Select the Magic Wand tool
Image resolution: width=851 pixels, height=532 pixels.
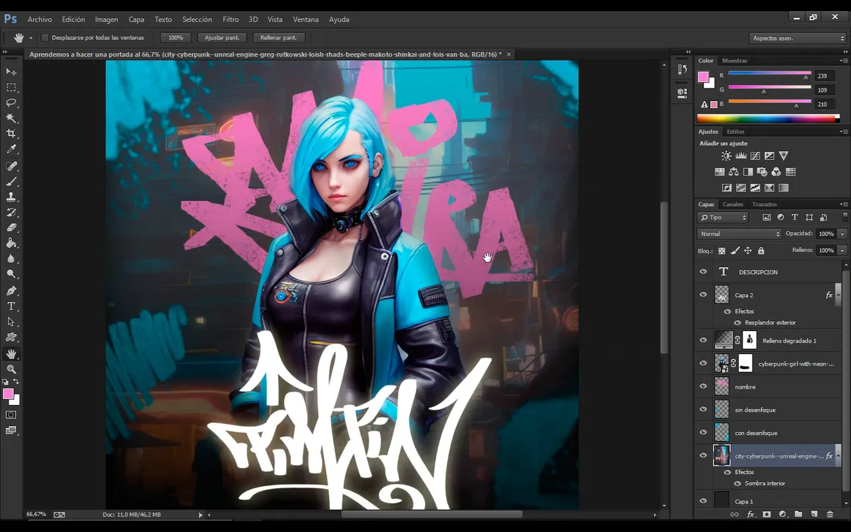pos(11,118)
